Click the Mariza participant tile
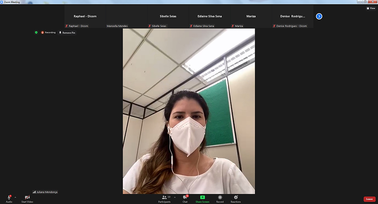The width and height of the screenshot is (378, 204). click(251, 16)
